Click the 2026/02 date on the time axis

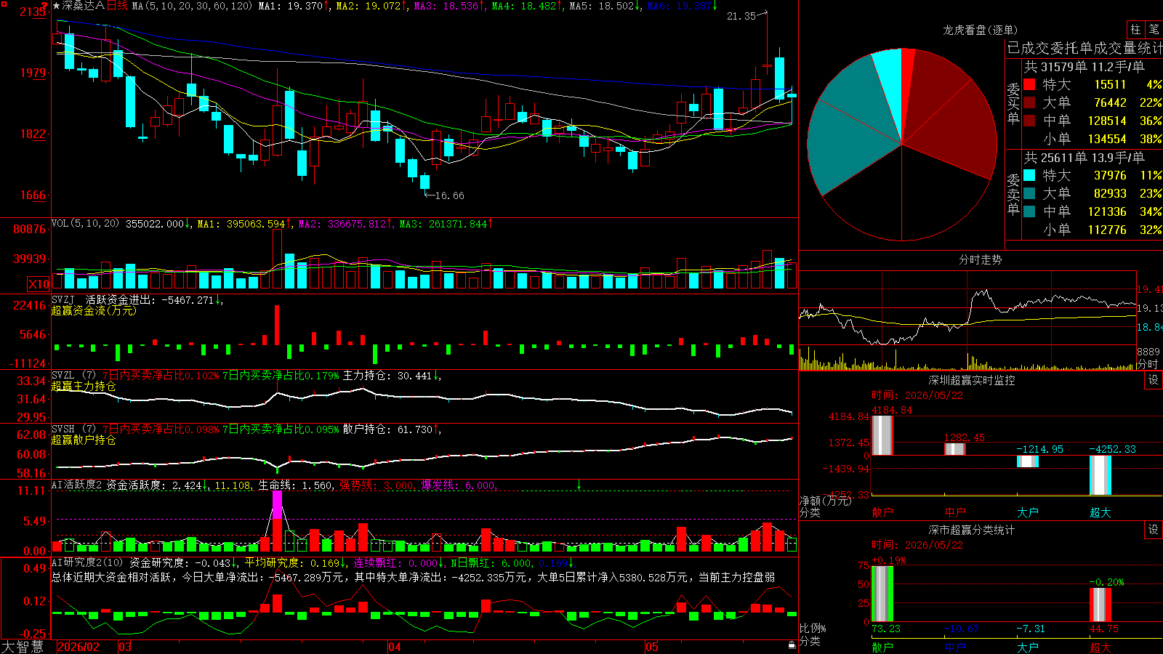79,647
